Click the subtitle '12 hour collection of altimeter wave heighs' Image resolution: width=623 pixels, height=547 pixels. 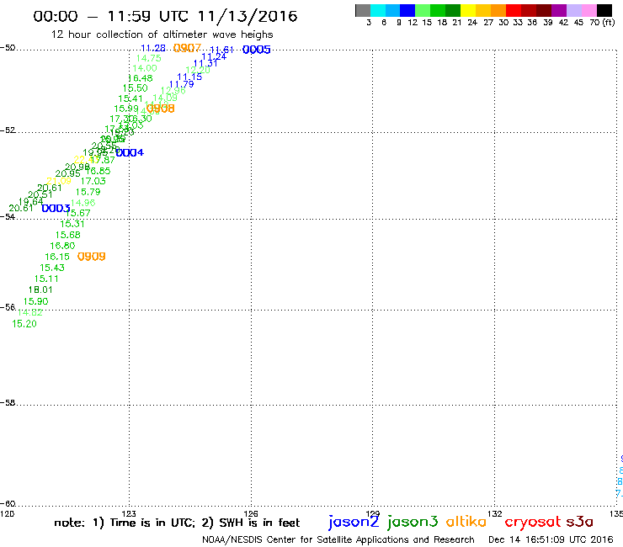162,35
